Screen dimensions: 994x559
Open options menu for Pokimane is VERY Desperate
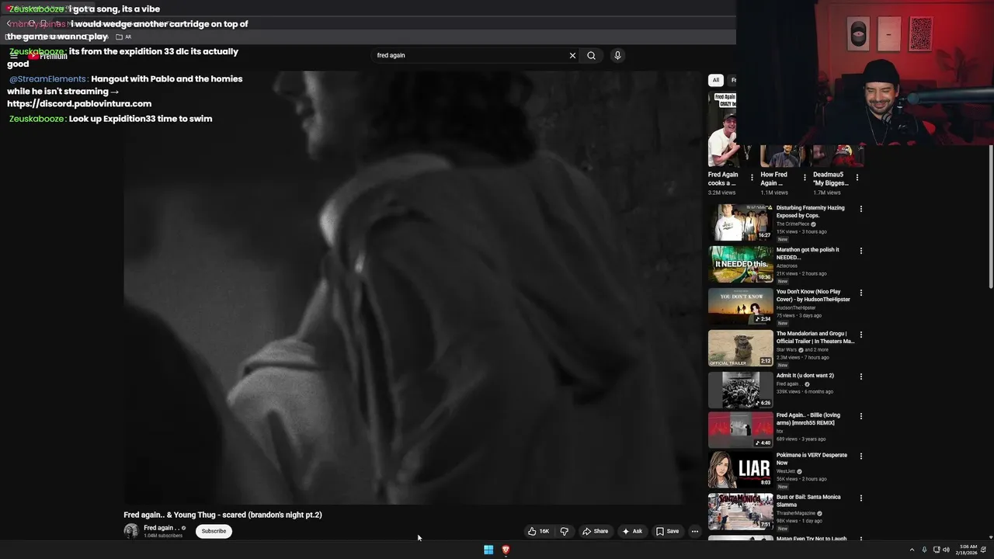tap(860, 457)
